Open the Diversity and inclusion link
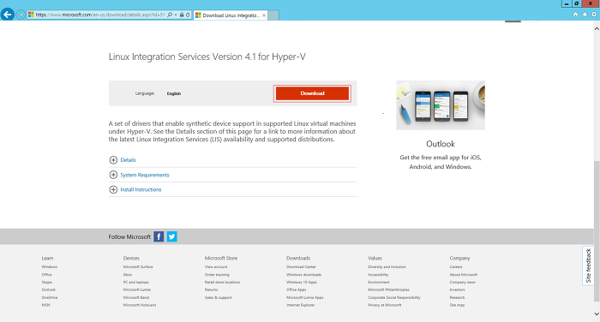600x322 pixels. tap(387, 267)
